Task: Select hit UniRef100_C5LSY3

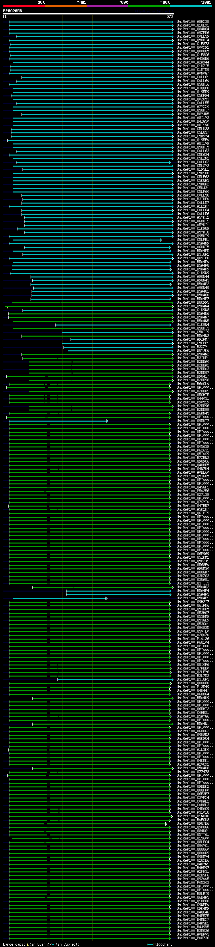Action: [192, 166]
